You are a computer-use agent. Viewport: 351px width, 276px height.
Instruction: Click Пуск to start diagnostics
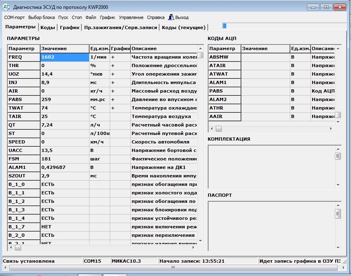click(63, 17)
